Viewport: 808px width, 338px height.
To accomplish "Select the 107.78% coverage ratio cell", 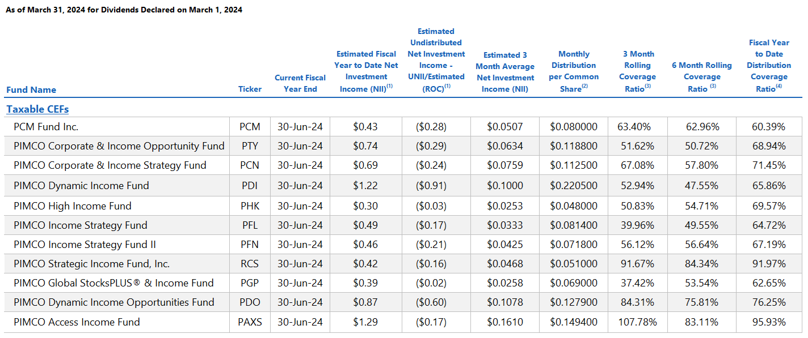I will click(x=637, y=322).
